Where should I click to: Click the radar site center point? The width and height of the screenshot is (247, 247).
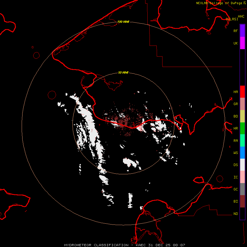[x=123, y=123]
